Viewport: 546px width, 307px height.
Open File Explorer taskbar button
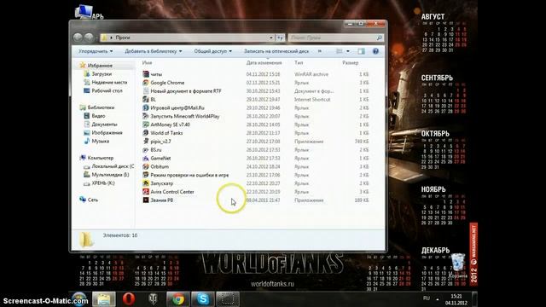(104, 299)
